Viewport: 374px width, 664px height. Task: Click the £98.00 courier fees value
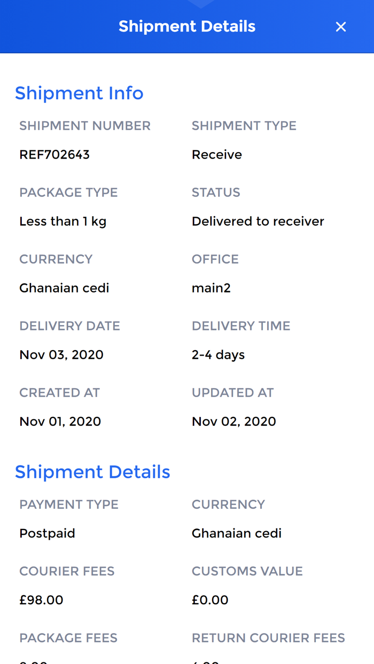[41, 599]
